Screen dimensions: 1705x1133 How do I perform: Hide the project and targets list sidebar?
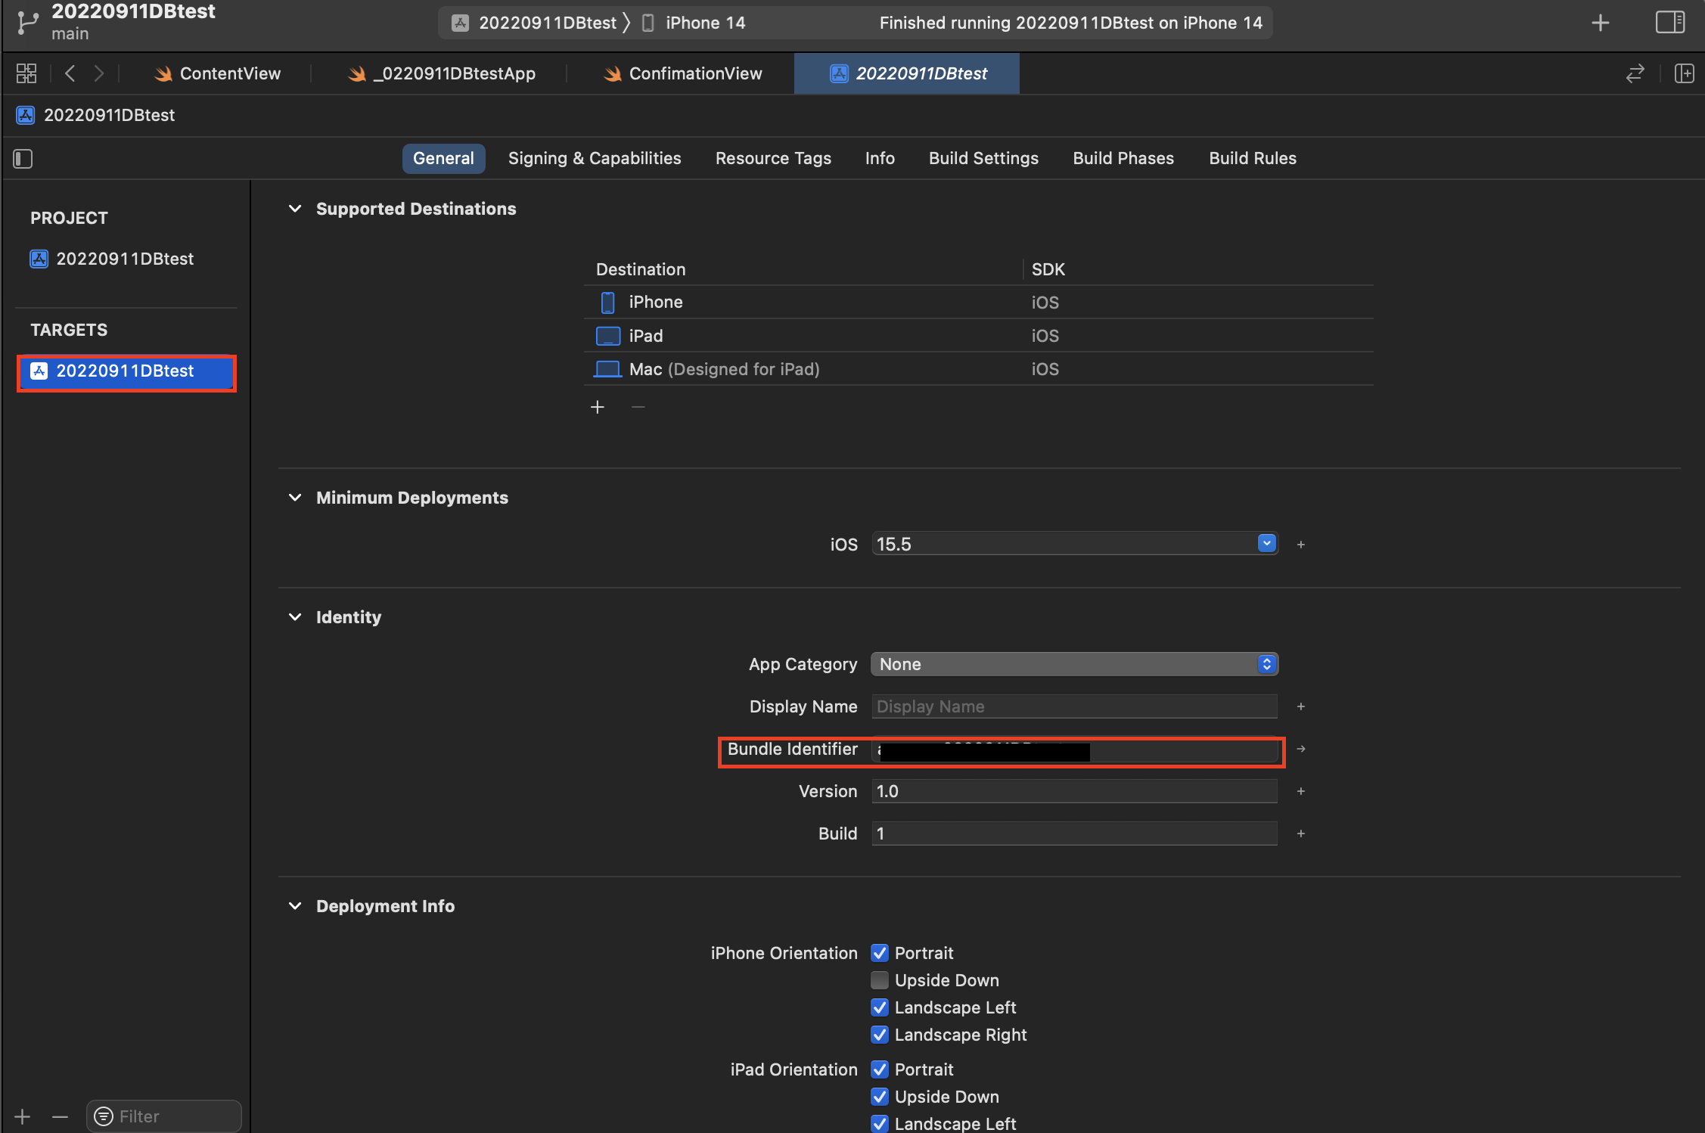point(23,159)
